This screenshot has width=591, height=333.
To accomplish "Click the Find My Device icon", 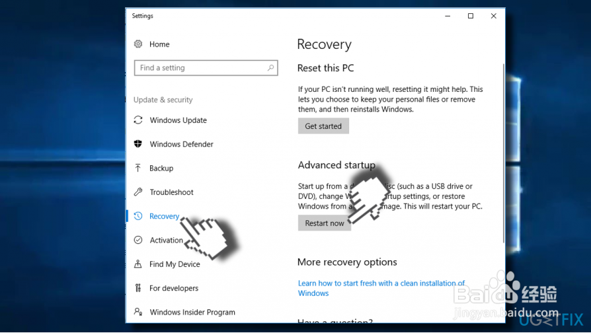I will pos(138,264).
